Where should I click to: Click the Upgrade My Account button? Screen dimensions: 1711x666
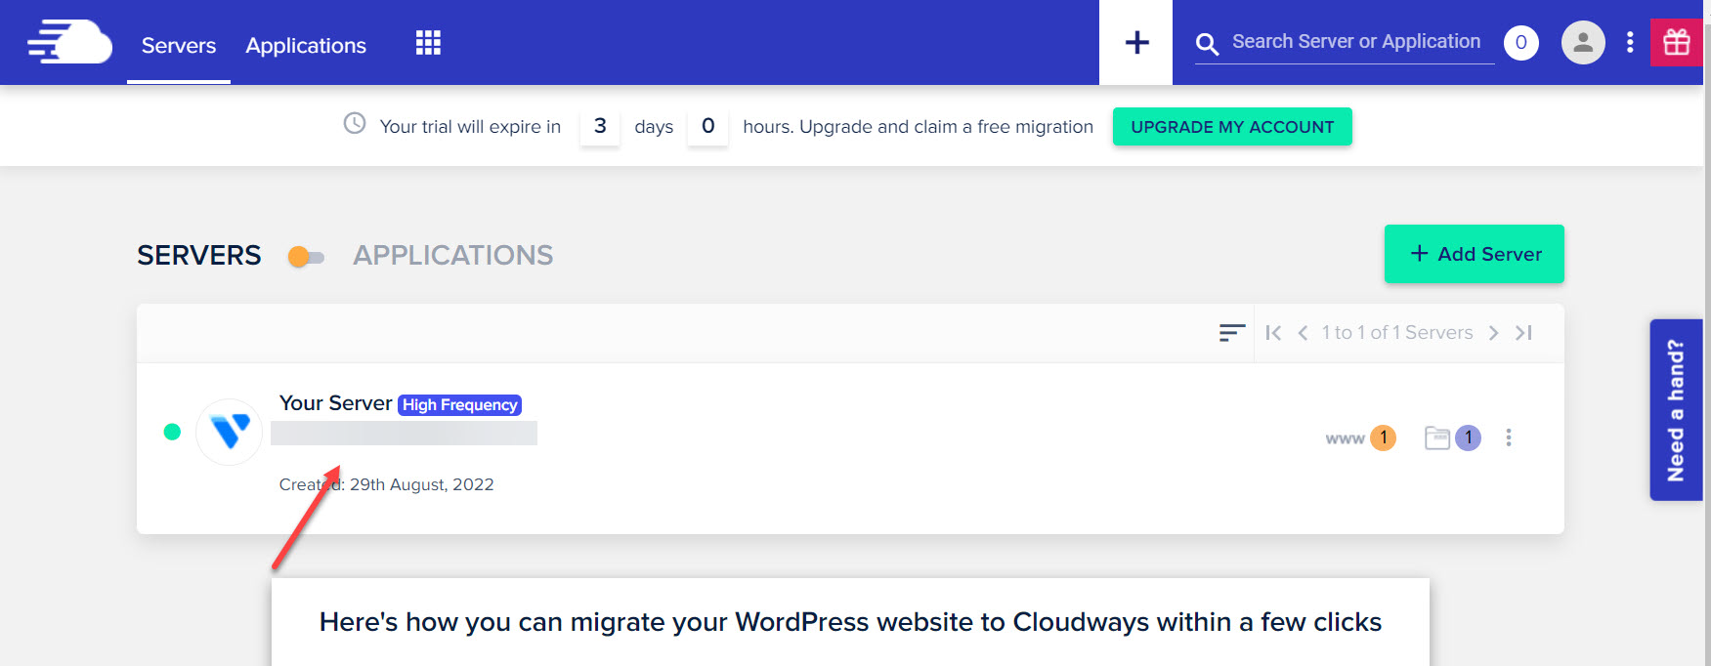tap(1232, 127)
